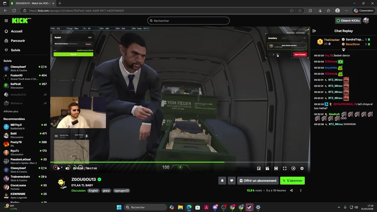The image size is (377, 212).
Task: Reload the page
Action: pos(14,11)
